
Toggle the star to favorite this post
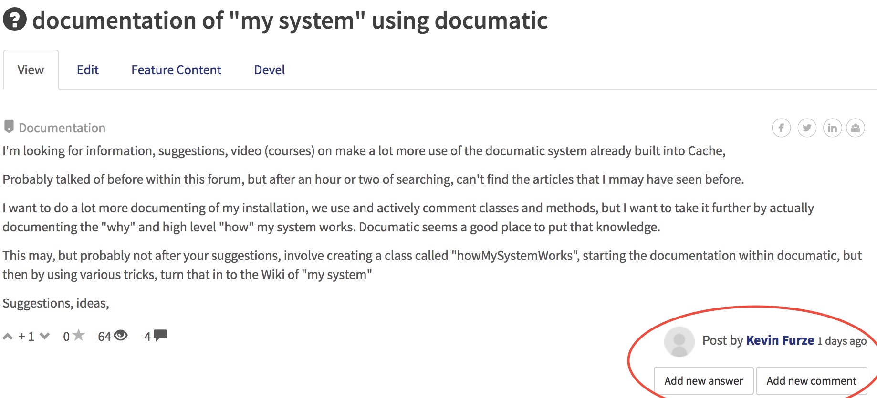point(79,336)
